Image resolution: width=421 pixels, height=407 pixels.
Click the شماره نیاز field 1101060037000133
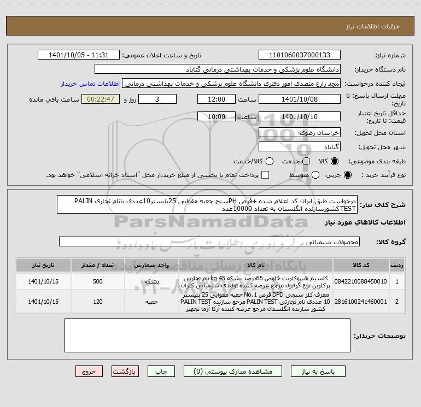[300, 55]
